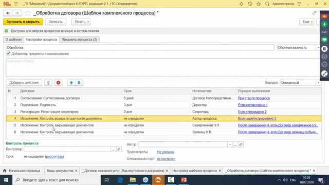
Task: Select row Подписание: Подписать
Action: (163, 105)
